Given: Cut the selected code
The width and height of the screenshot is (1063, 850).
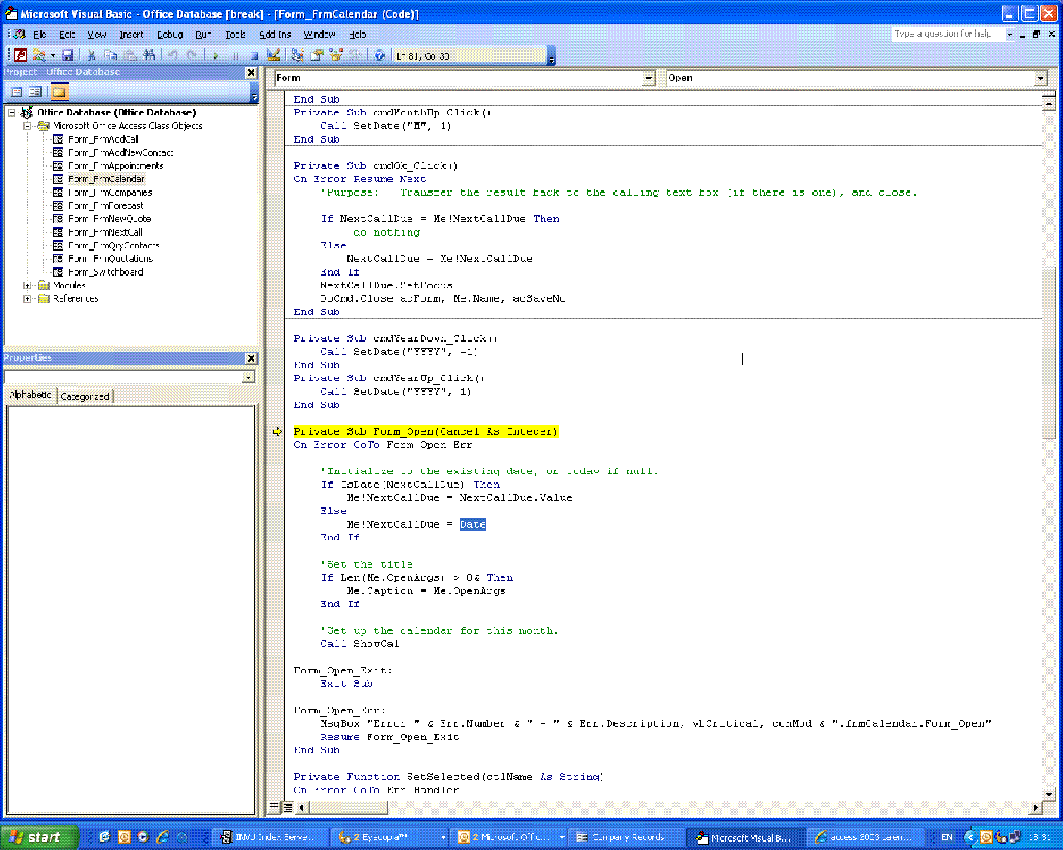Looking at the screenshot, I should pos(91,55).
